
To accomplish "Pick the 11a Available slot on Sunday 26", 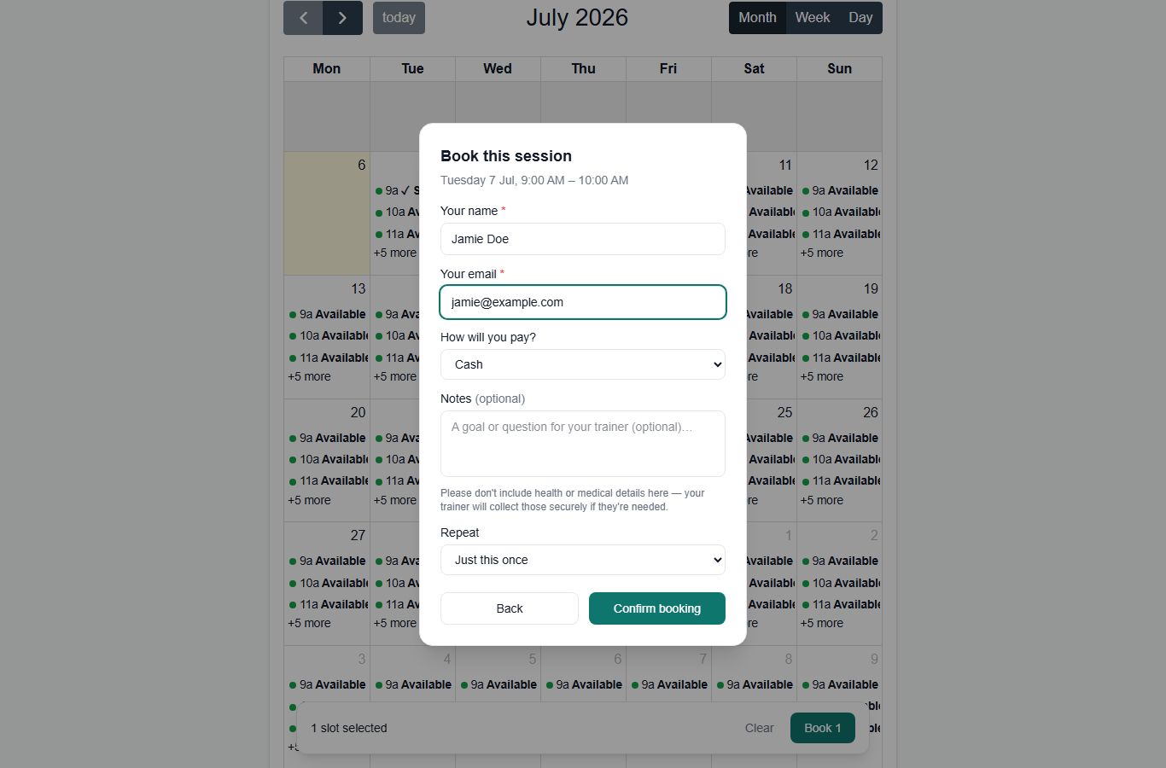I will [x=840, y=480].
